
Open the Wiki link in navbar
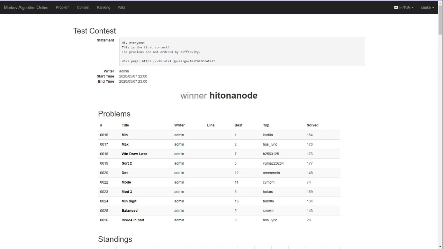coord(121,7)
